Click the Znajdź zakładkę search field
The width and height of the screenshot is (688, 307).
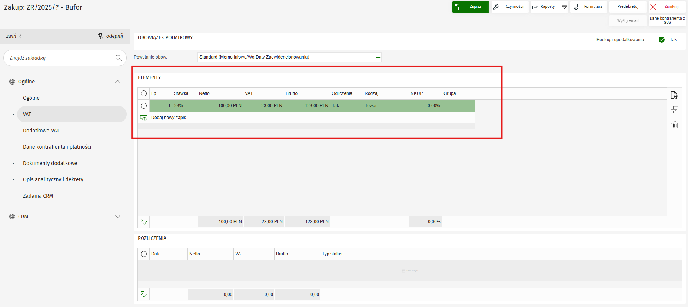pos(59,58)
